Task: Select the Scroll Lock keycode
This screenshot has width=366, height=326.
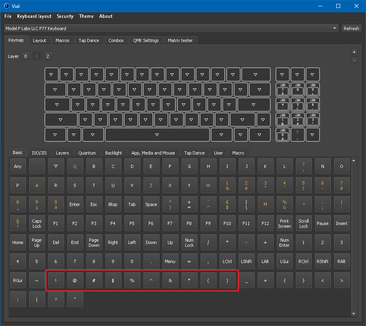Action: click(303, 223)
